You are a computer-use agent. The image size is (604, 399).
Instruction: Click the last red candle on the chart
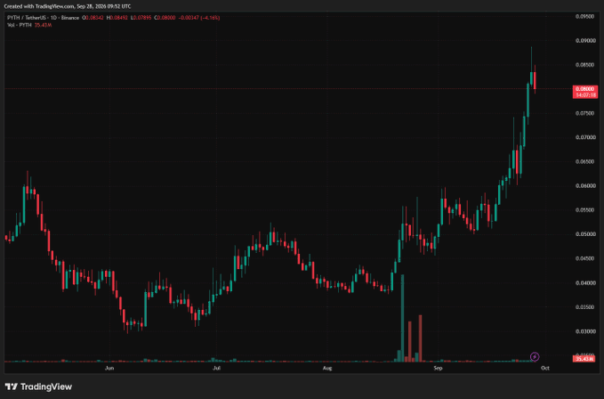(x=535, y=80)
